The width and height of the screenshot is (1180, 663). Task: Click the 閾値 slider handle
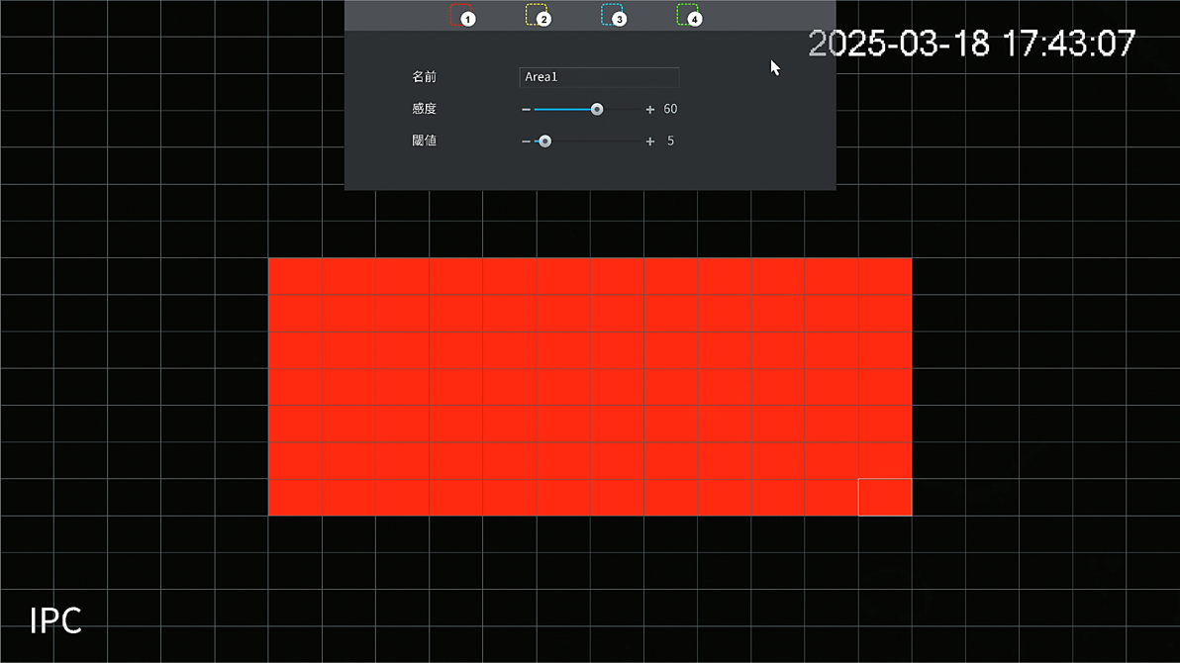(x=544, y=142)
